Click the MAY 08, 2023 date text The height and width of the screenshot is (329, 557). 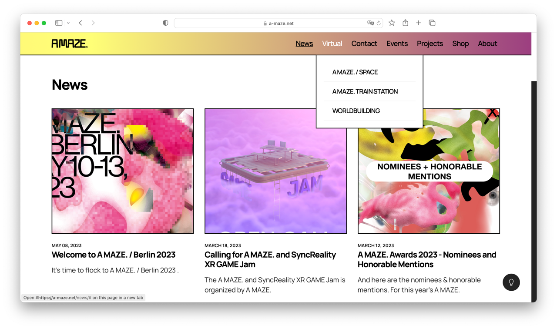[67, 245]
